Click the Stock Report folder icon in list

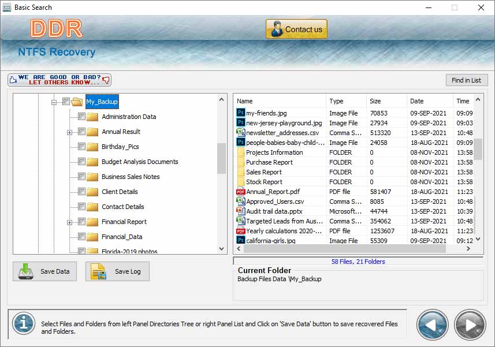pos(240,181)
